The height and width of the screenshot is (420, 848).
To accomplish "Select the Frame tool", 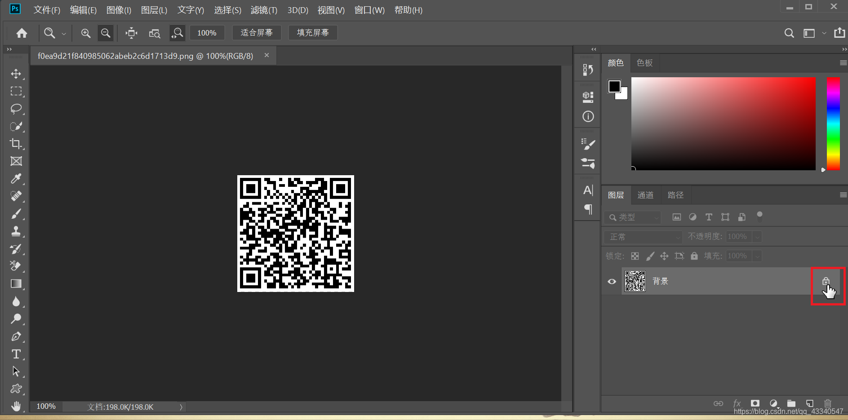I will 16,161.
